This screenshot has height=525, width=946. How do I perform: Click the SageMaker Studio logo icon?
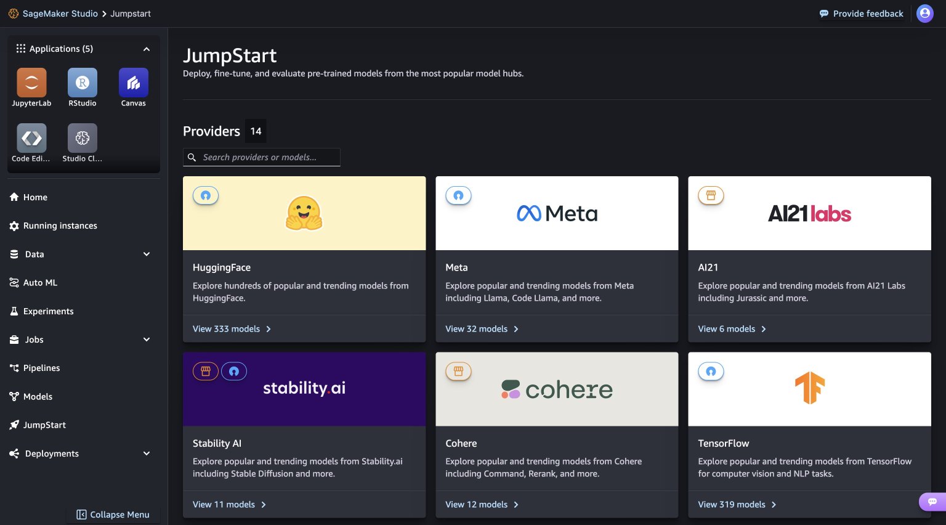(x=13, y=14)
